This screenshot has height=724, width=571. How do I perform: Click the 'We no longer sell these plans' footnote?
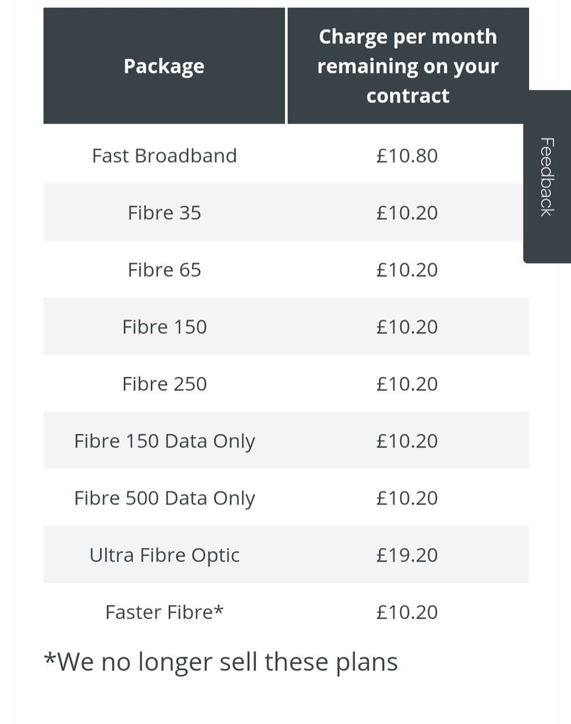tap(220, 662)
